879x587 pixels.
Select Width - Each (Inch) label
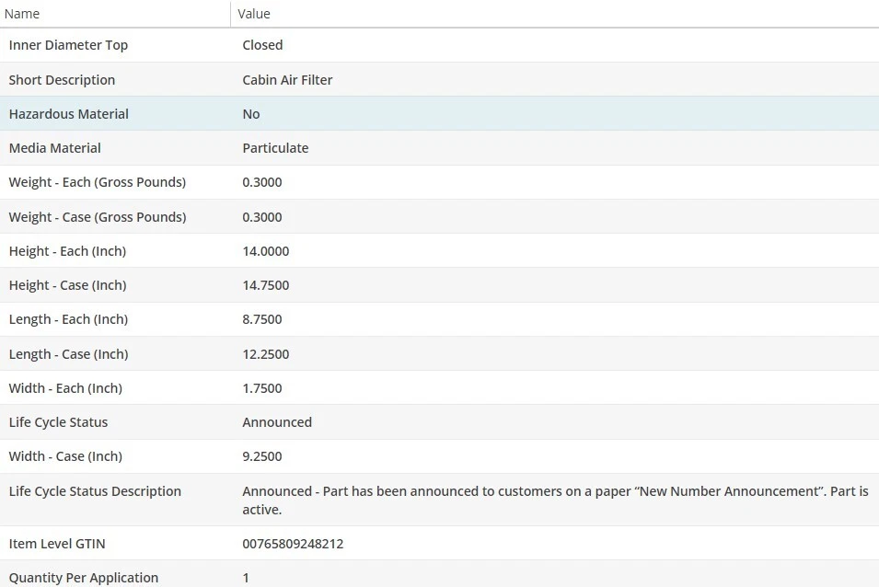(65, 388)
